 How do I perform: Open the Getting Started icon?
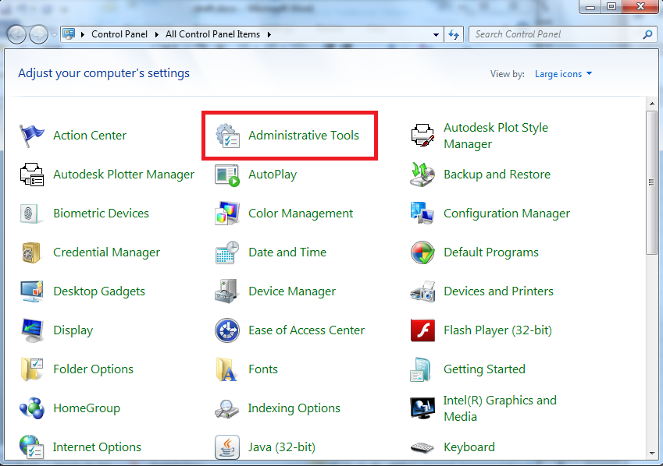[420, 369]
